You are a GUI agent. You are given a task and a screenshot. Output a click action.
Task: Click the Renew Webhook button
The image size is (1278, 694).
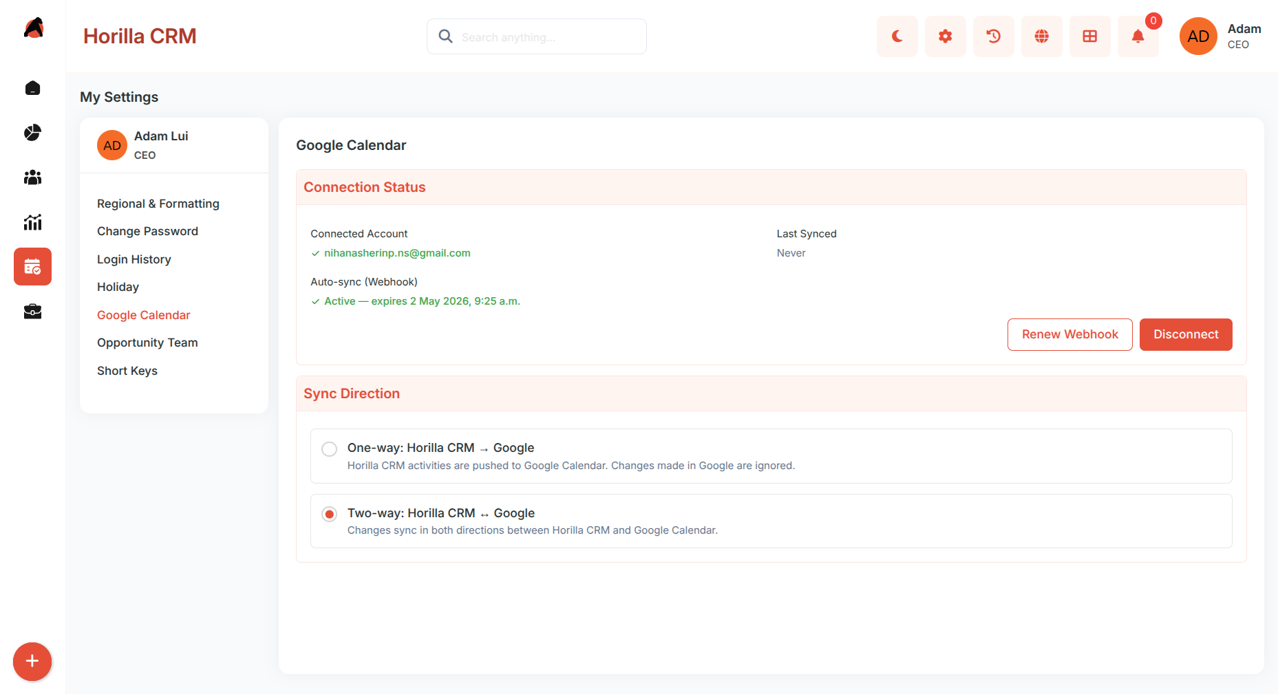(x=1069, y=334)
